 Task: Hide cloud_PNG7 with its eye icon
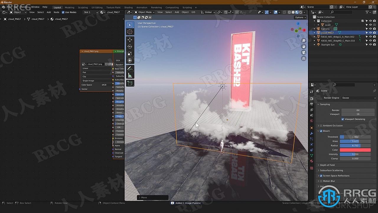370,33
